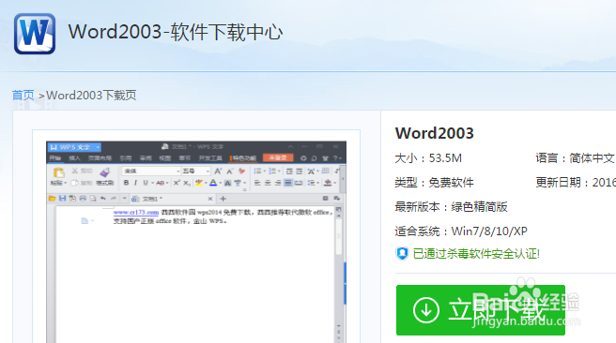The height and width of the screenshot is (343, 616).
Task: Open the 开发工具 ribbon tab in WPS preview
Action: [x=210, y=158]
